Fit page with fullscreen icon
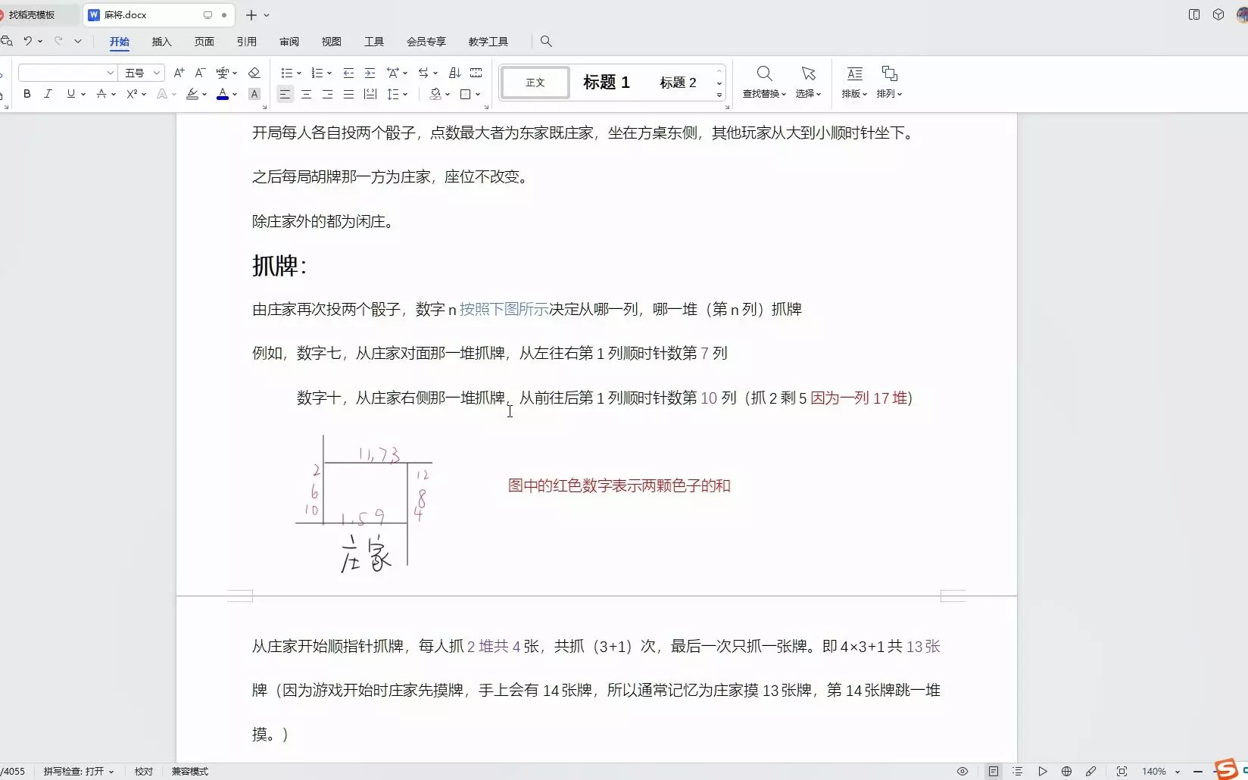 [x=1122, y=771]
